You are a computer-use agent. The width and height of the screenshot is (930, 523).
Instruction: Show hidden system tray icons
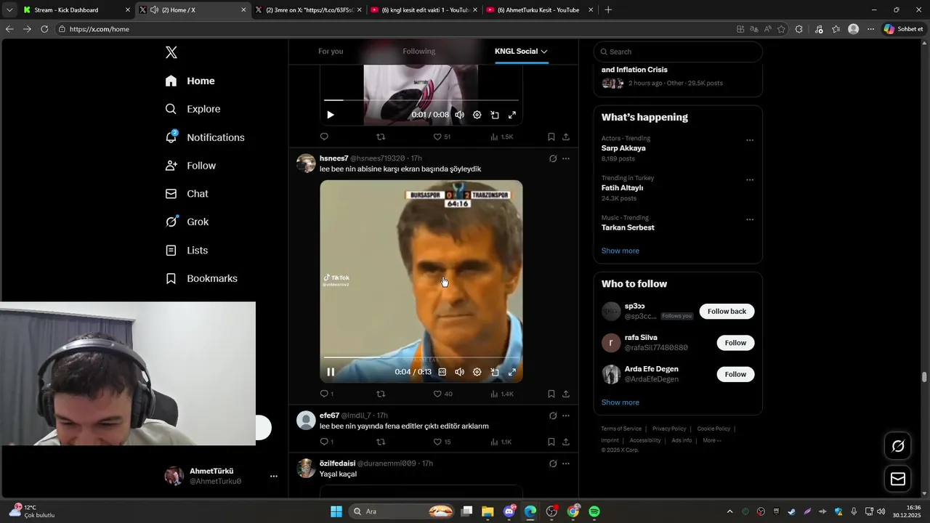730,511
